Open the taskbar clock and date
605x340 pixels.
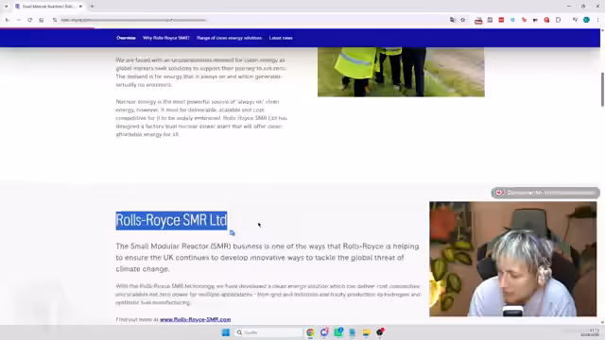point(590,332)
